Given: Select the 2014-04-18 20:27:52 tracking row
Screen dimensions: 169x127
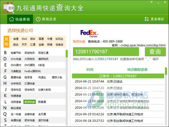Looking at the screenshot, I should click(118, 121).
